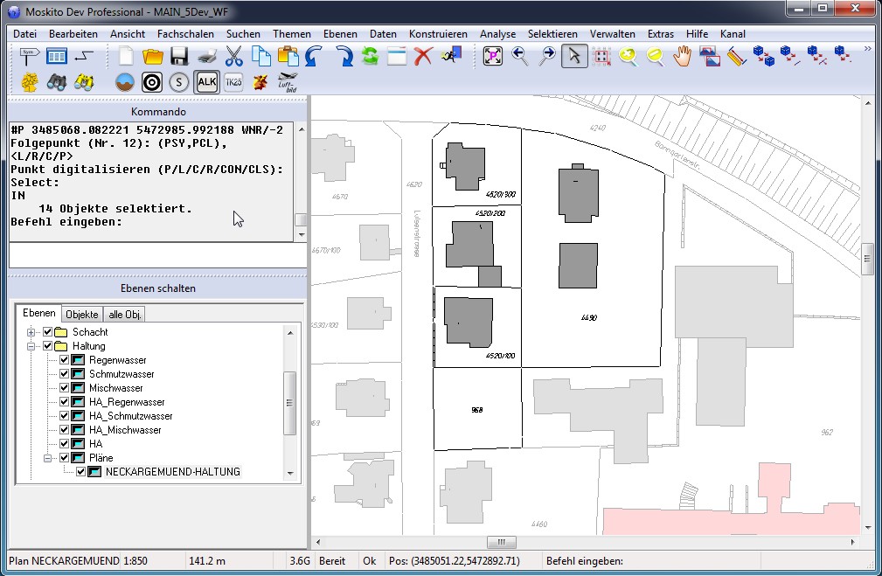Switch to the Objekte tab

coord(82,314)
